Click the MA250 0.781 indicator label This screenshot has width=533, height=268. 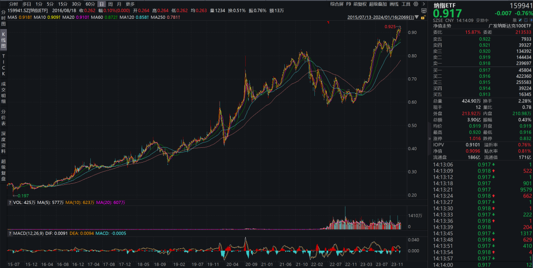point(165,17)
